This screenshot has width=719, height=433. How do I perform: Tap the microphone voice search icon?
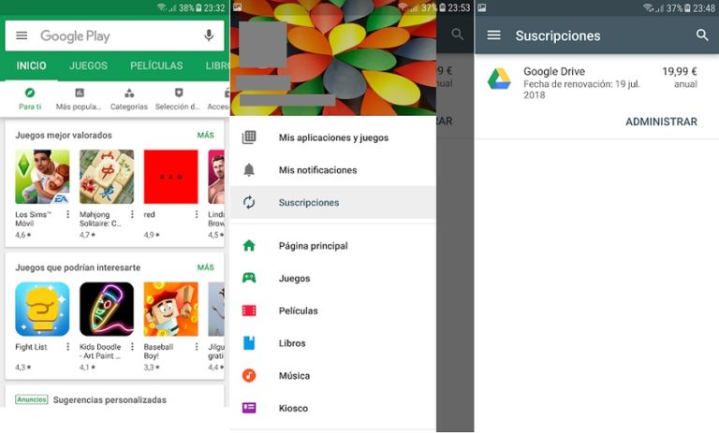209,36
